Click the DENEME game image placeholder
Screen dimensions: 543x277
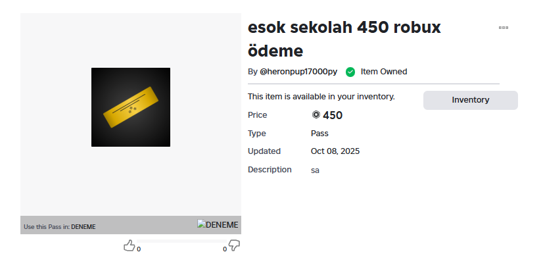pyautogui.click(x=218, y=225)
